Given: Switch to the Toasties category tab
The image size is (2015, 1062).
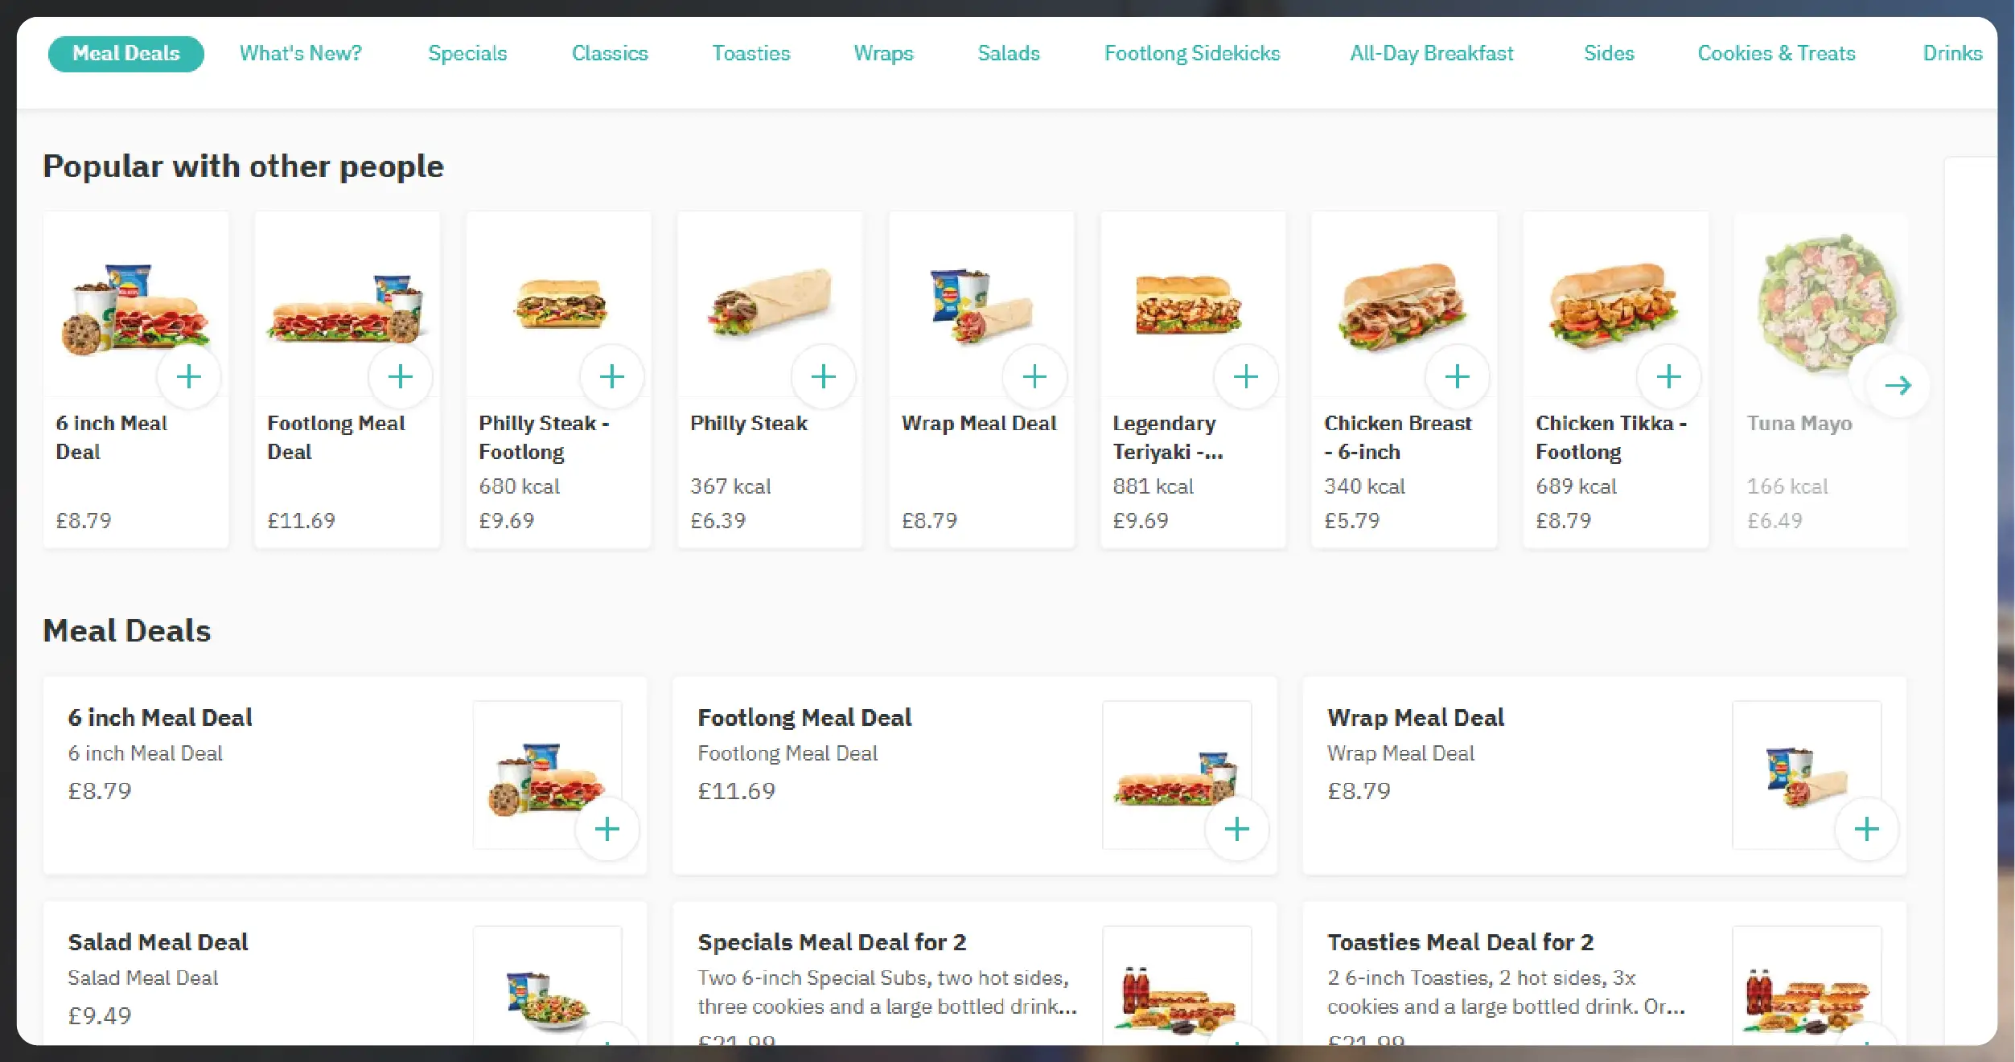Looking at the screenshot, I should tap(750, 53).
